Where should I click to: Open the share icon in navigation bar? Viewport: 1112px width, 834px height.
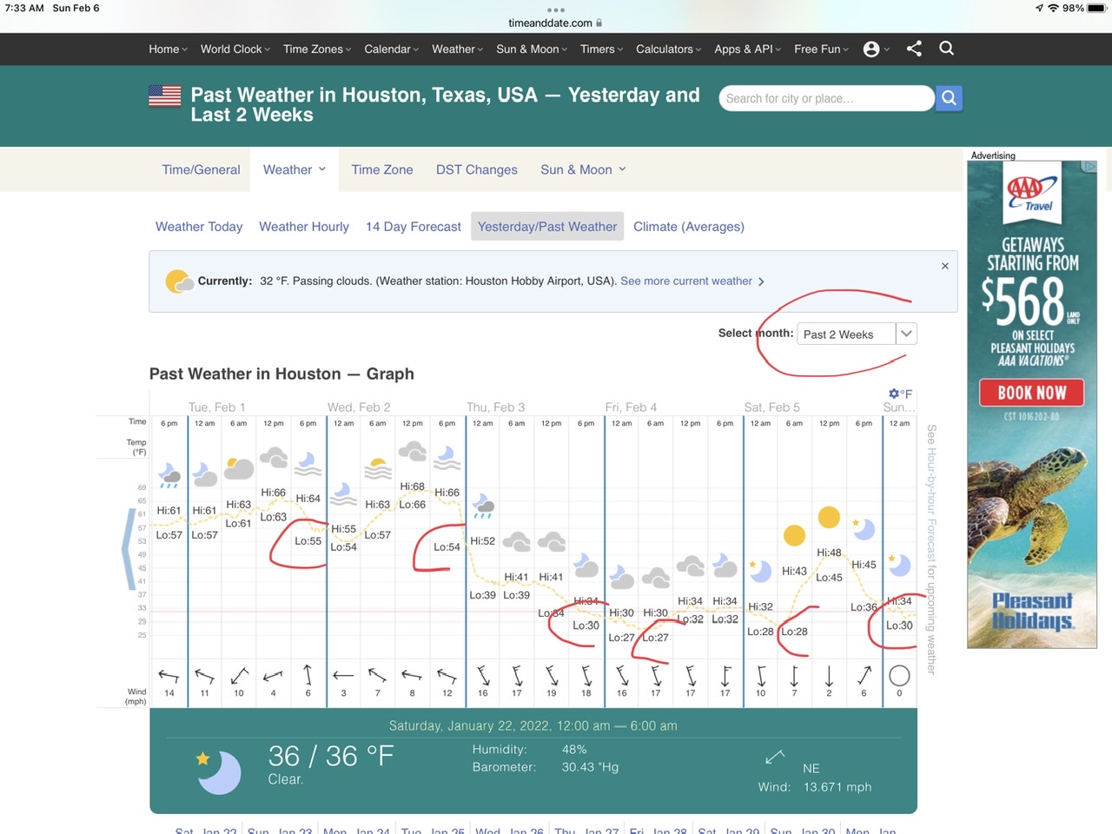tap(914, 49)
